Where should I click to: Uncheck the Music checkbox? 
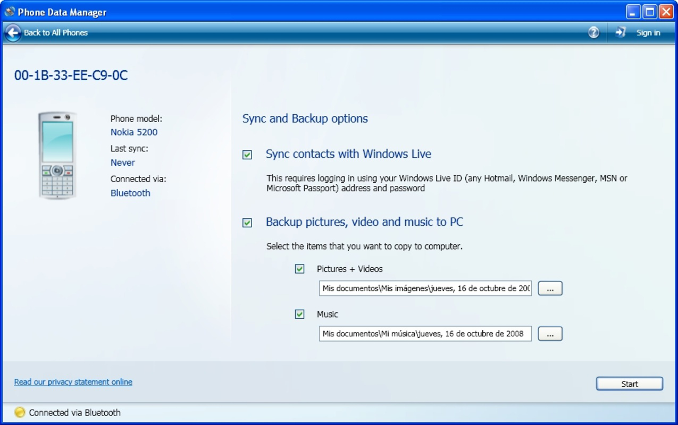pos(300,314)
